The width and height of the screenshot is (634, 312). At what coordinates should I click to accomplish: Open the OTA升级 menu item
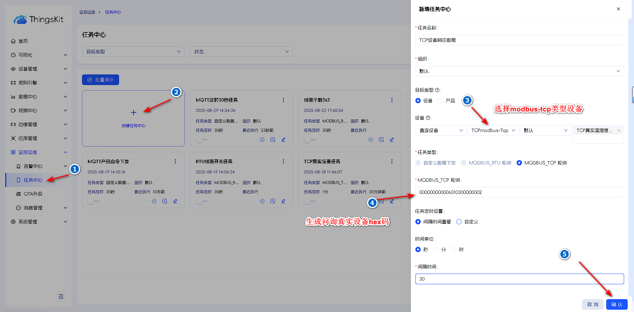click(x=33, y=194)
